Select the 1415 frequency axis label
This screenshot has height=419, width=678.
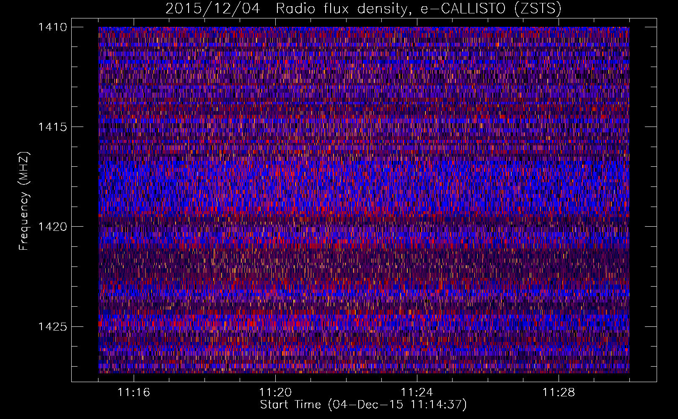52,127
